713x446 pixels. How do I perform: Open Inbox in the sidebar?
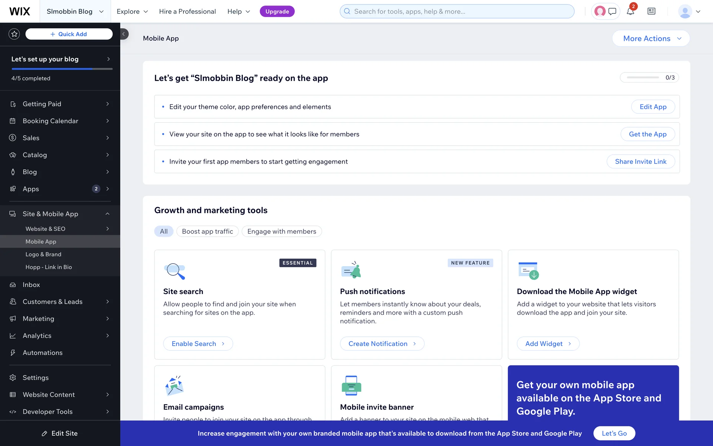31,285
